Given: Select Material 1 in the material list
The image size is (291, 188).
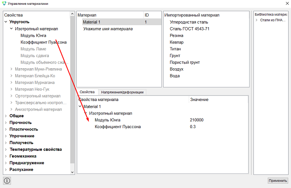Looking at the screenshot, I should pos(122,22).
